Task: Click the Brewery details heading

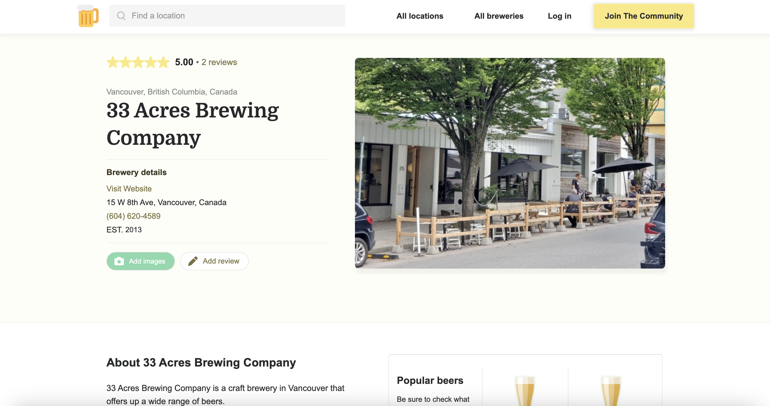Action: [136, 172]
